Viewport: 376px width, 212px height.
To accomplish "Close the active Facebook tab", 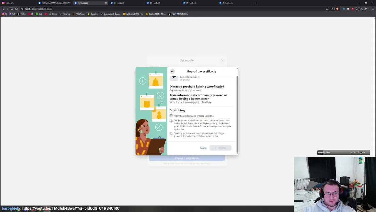I will [x=106, y=3].
